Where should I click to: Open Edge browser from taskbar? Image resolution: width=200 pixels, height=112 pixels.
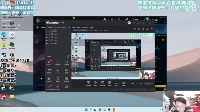pos(100,110)
